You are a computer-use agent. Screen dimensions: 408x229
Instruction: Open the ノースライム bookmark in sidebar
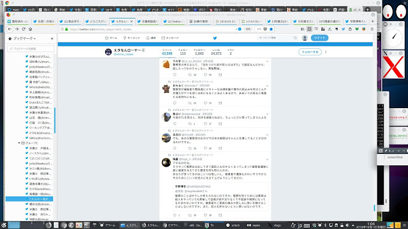[39, 153]
